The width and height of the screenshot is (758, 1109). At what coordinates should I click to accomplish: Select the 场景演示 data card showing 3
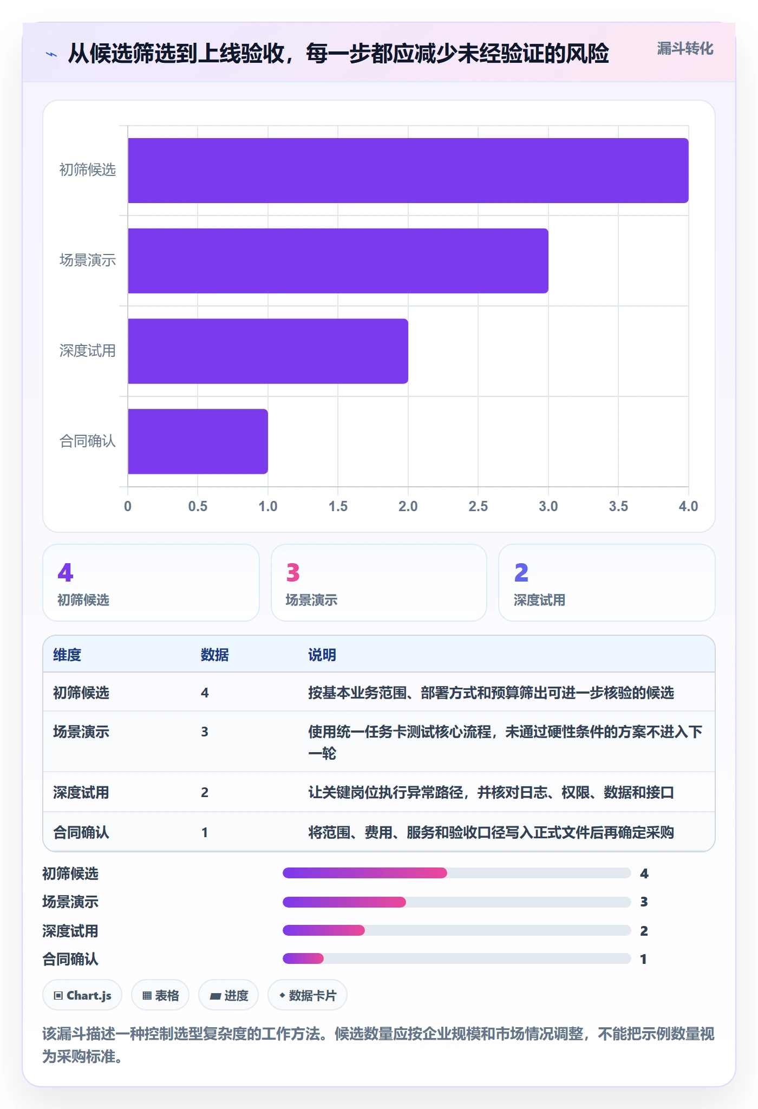tap(379, 583)
